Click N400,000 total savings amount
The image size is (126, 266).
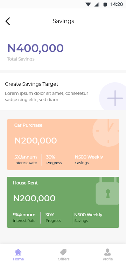click(x=35, y=48)
